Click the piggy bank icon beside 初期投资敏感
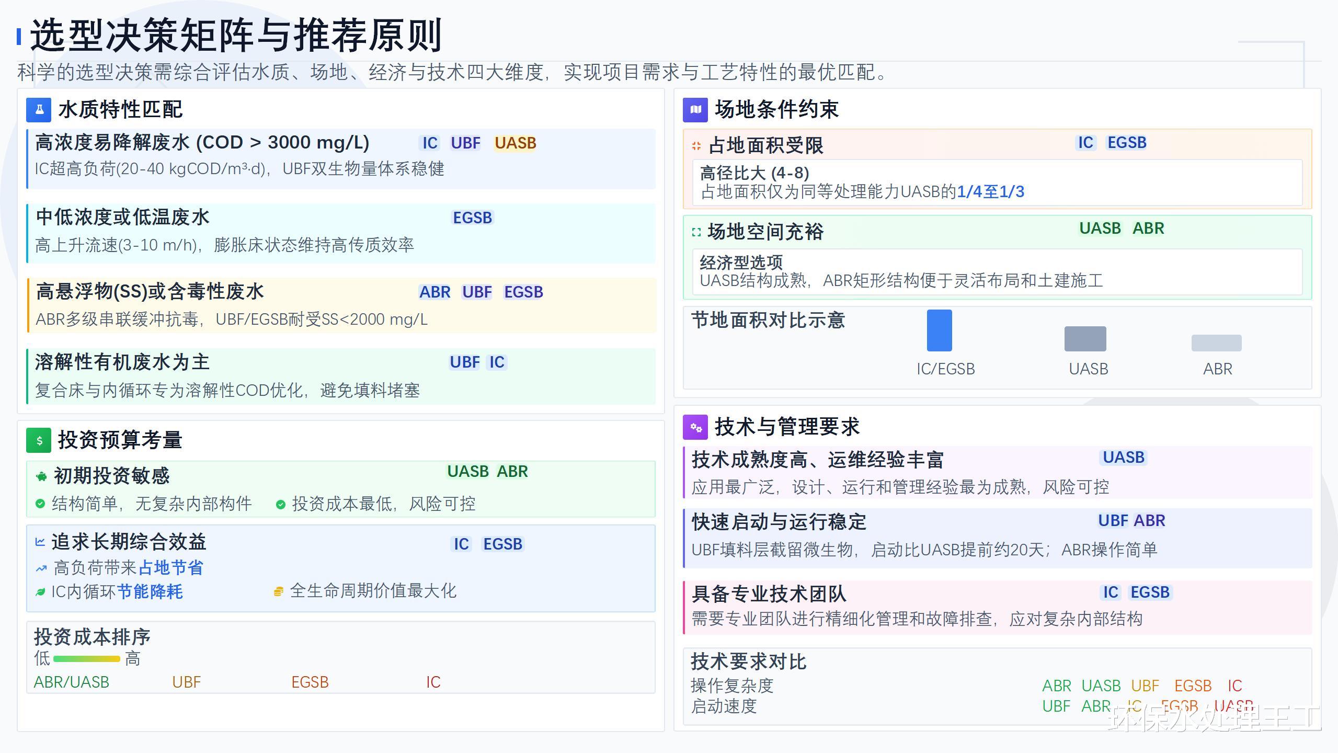 coord(41,476)
